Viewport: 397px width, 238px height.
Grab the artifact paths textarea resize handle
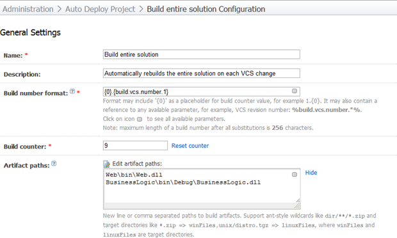(296, 206)
